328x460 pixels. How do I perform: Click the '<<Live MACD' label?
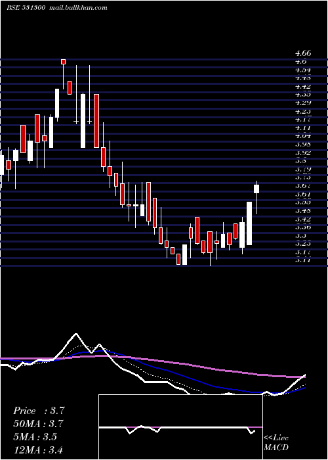click(x=276, y=443)
